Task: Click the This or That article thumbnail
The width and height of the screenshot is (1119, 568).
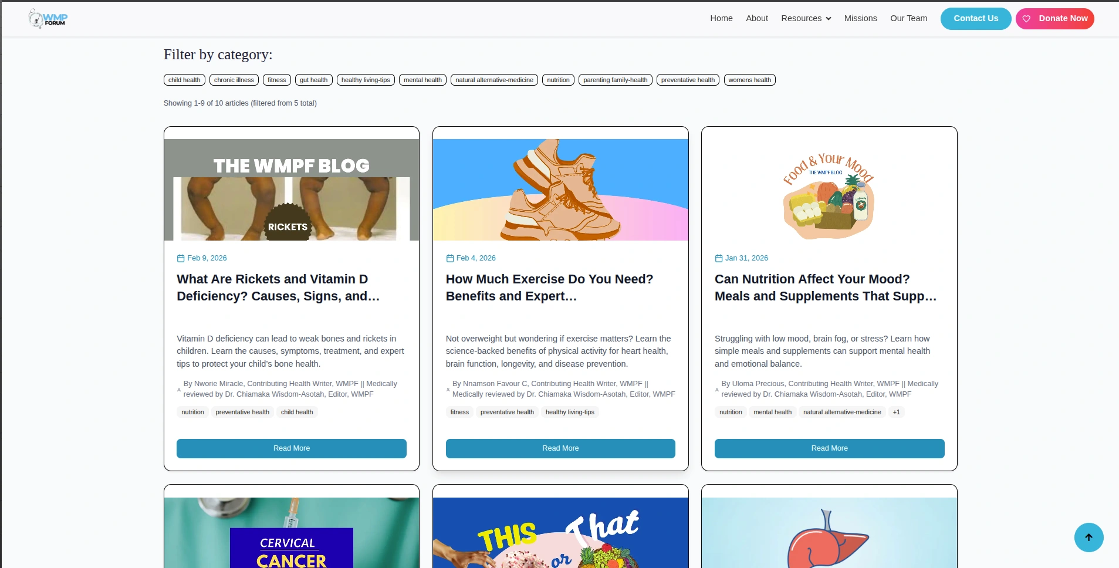Action: 560,533
